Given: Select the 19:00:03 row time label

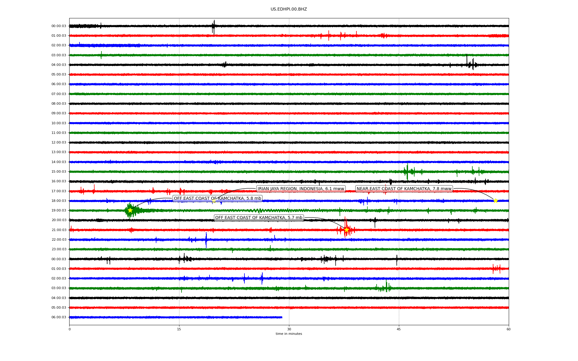Looking at the screenshot, I should 59,211.
